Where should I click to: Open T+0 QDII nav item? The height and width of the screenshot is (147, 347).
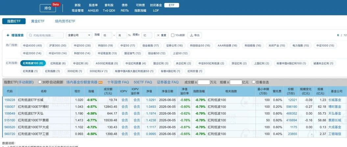tap(109, 10)
